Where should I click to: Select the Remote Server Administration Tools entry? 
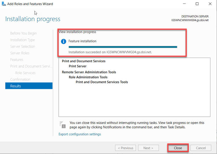point(89,72)
